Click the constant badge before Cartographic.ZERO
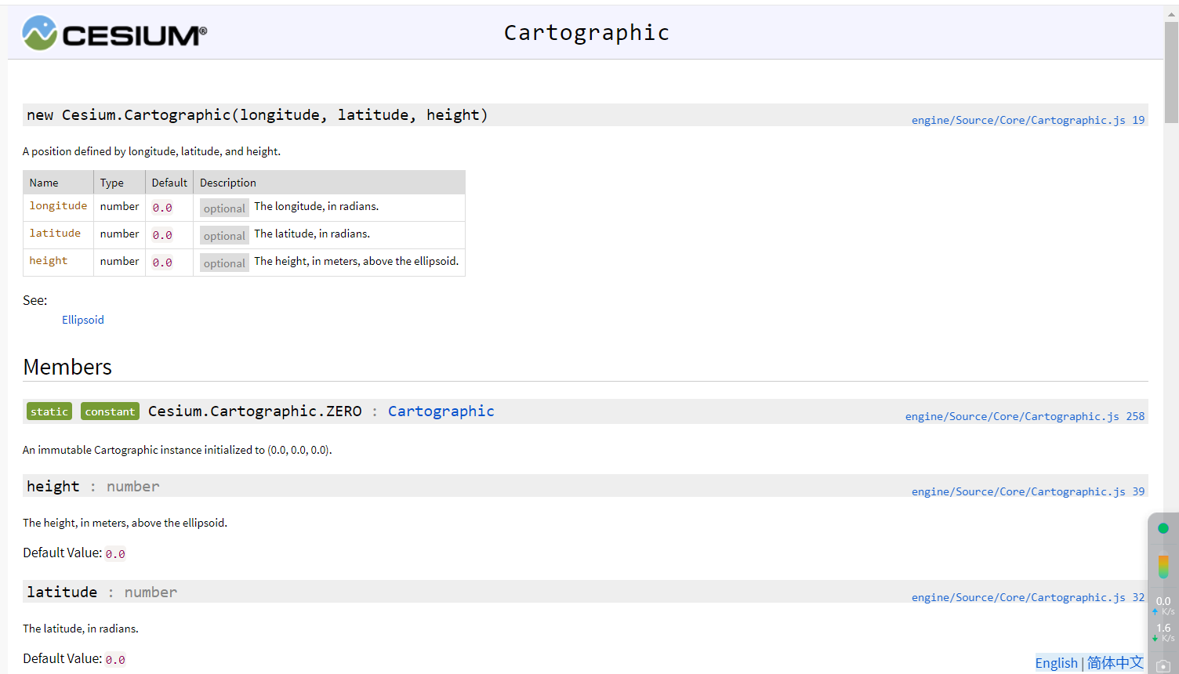 click(110, 411)
